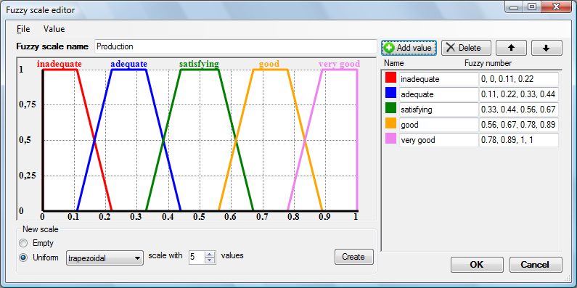Screen dimensions: 577x288
Task: Click the Add value button with green plus icon
Action: 409,48
